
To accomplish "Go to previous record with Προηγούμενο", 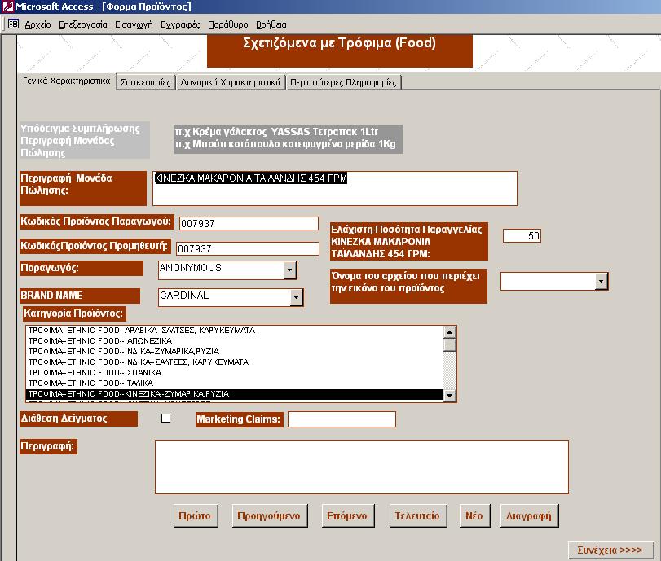I will (270, 515).
